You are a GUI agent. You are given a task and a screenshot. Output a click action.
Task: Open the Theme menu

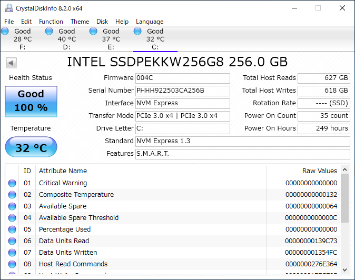(x=80, y=22)
